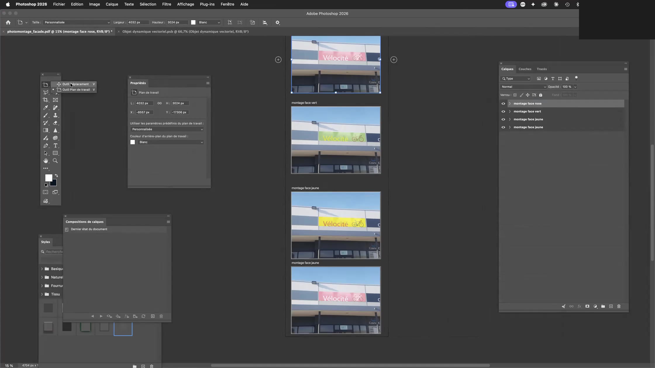Open the Apple menu
The height and width of the screenshot is (368, 655).
click(8, 4)
